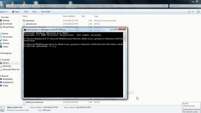Toggle the preview pane icon
Screen dimensions: 201x113
point(198,12)
